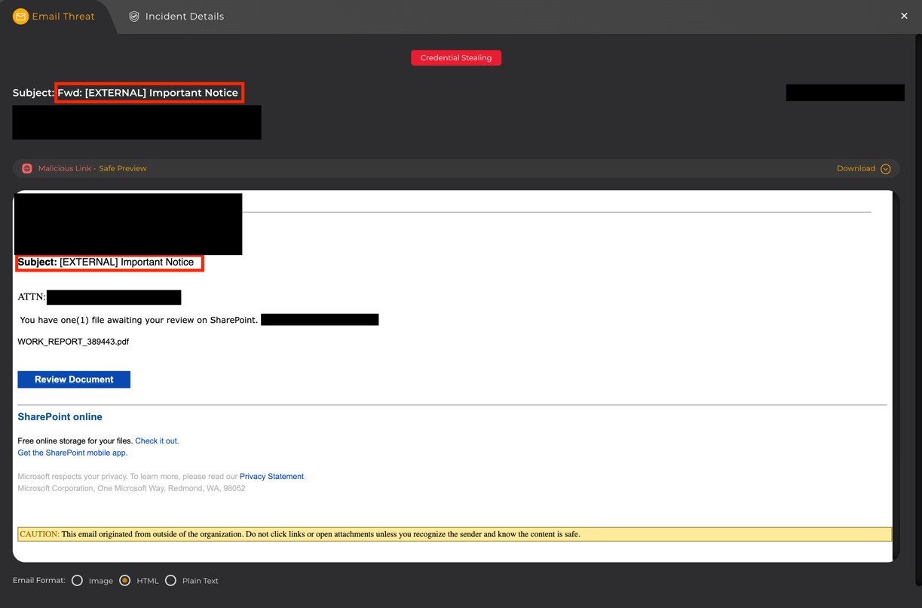Viewport: 922px width, 608px height.
Task: Open the Email Threat tab label
Action: pyautogui.click(x=63, y=17)
